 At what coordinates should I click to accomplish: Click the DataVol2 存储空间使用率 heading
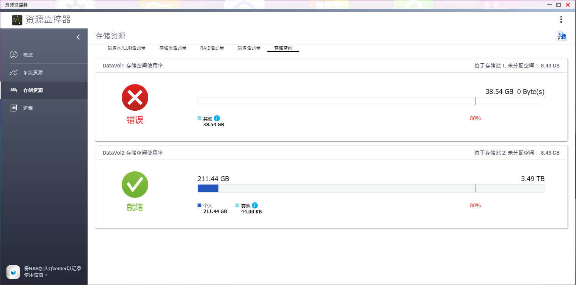[x=133, y=153]
